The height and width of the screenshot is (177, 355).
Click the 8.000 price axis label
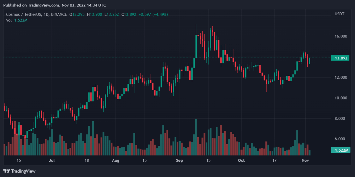point(341,119)
